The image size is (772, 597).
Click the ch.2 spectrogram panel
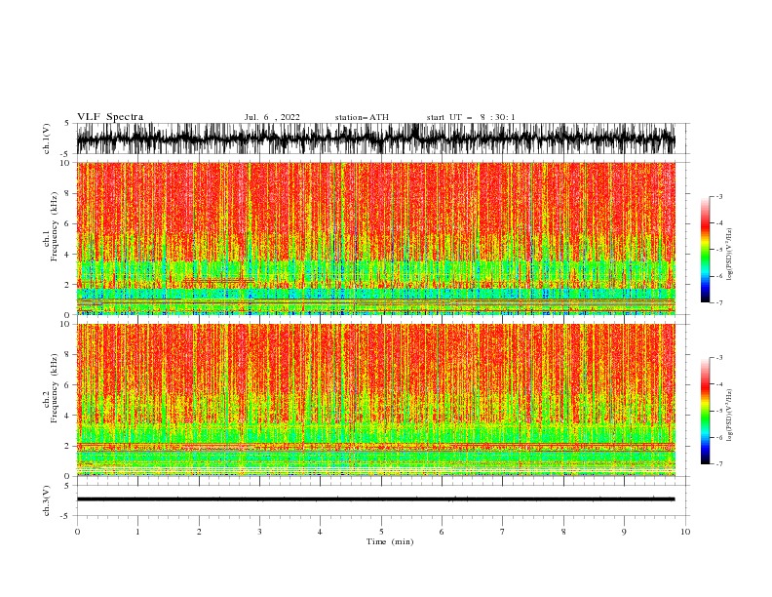[x=376, y=400]
